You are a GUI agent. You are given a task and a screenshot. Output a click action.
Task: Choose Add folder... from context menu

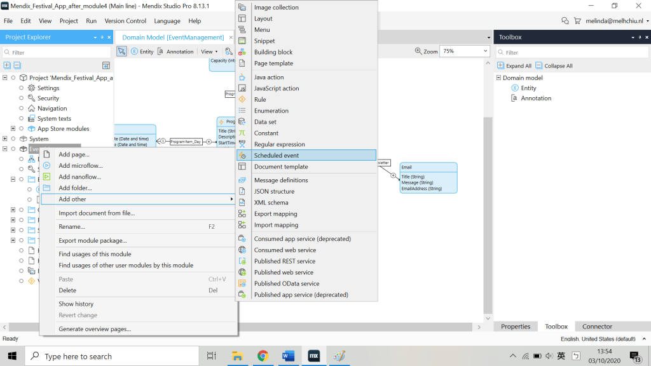pyautogui.click(x=138, y=188)
